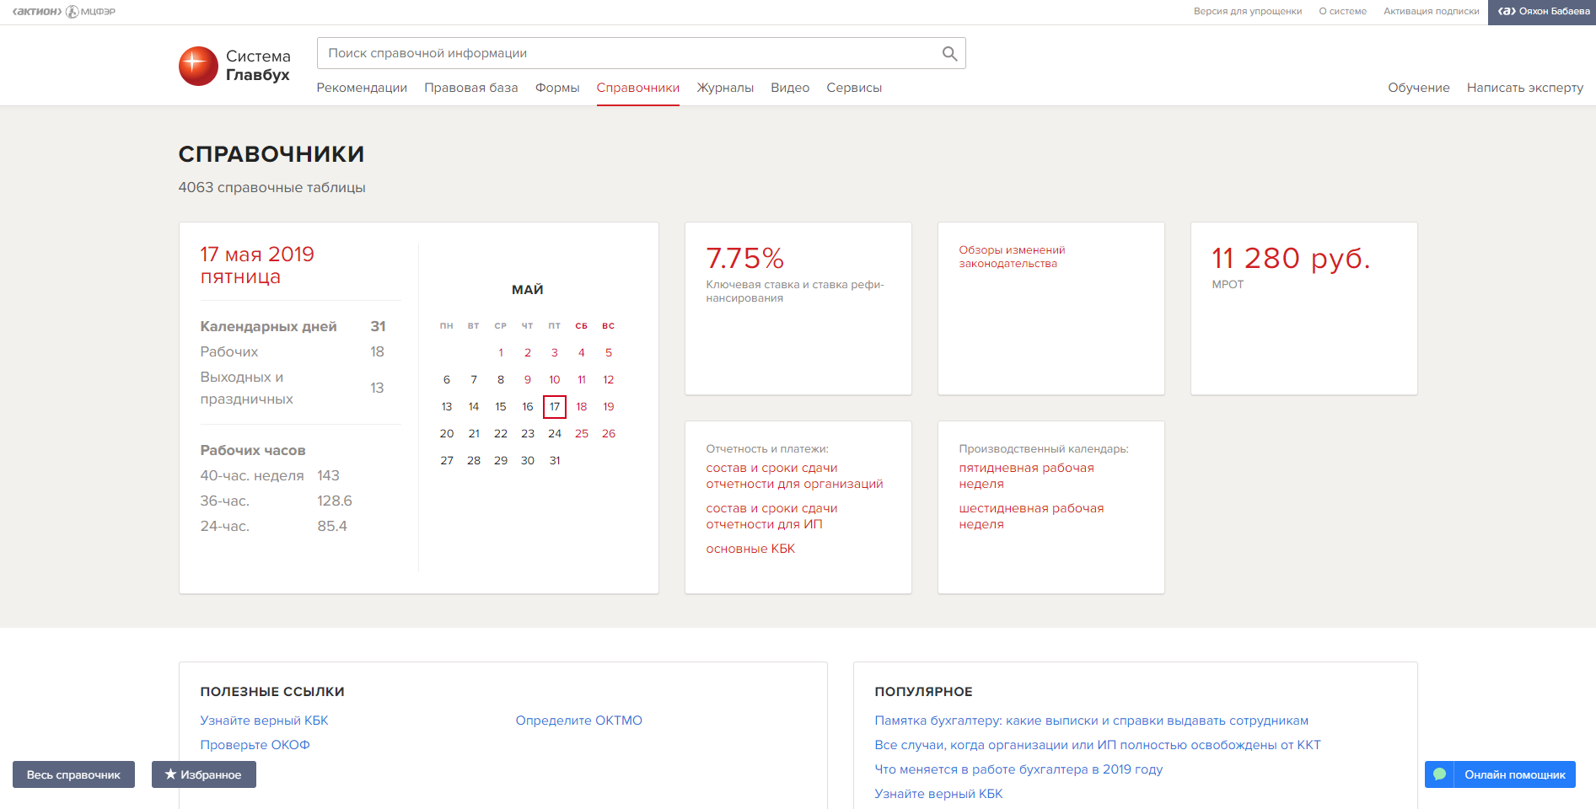The width and height of the screenshot is (1596, 809).
Task: Focus the reference information search field
Action: pos(628,54)
